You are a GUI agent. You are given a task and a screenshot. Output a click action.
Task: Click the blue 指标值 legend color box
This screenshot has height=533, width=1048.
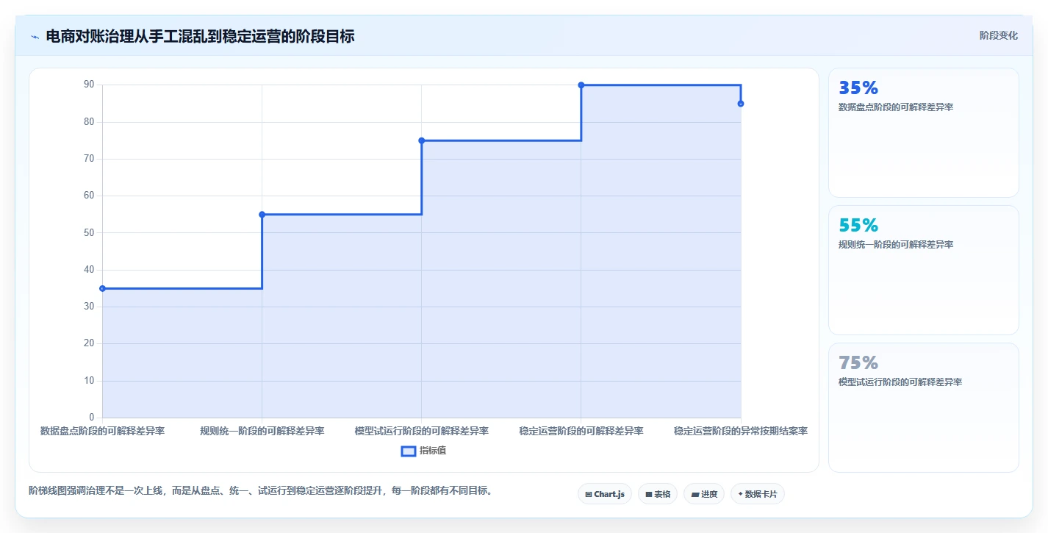point(409,451)
